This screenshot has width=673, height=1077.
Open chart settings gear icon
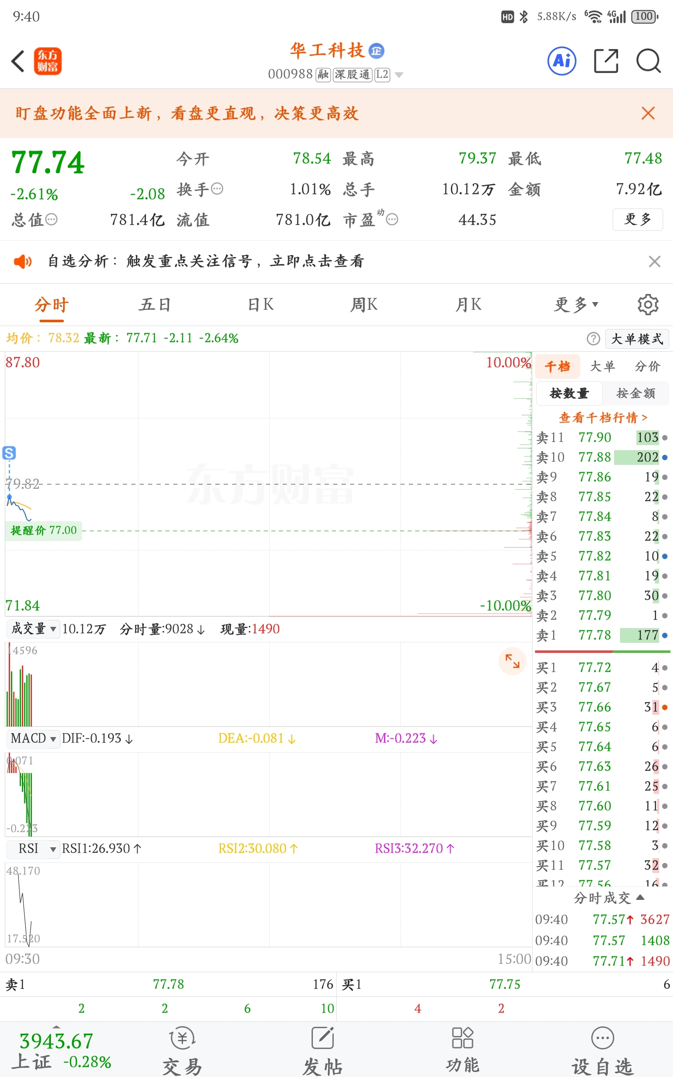point(648,305)
